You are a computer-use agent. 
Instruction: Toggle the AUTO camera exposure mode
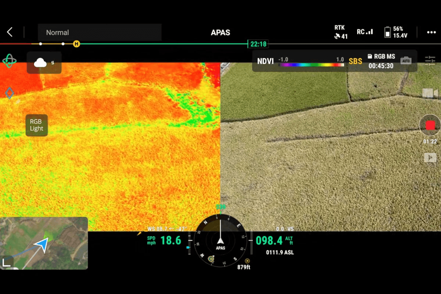406,61
